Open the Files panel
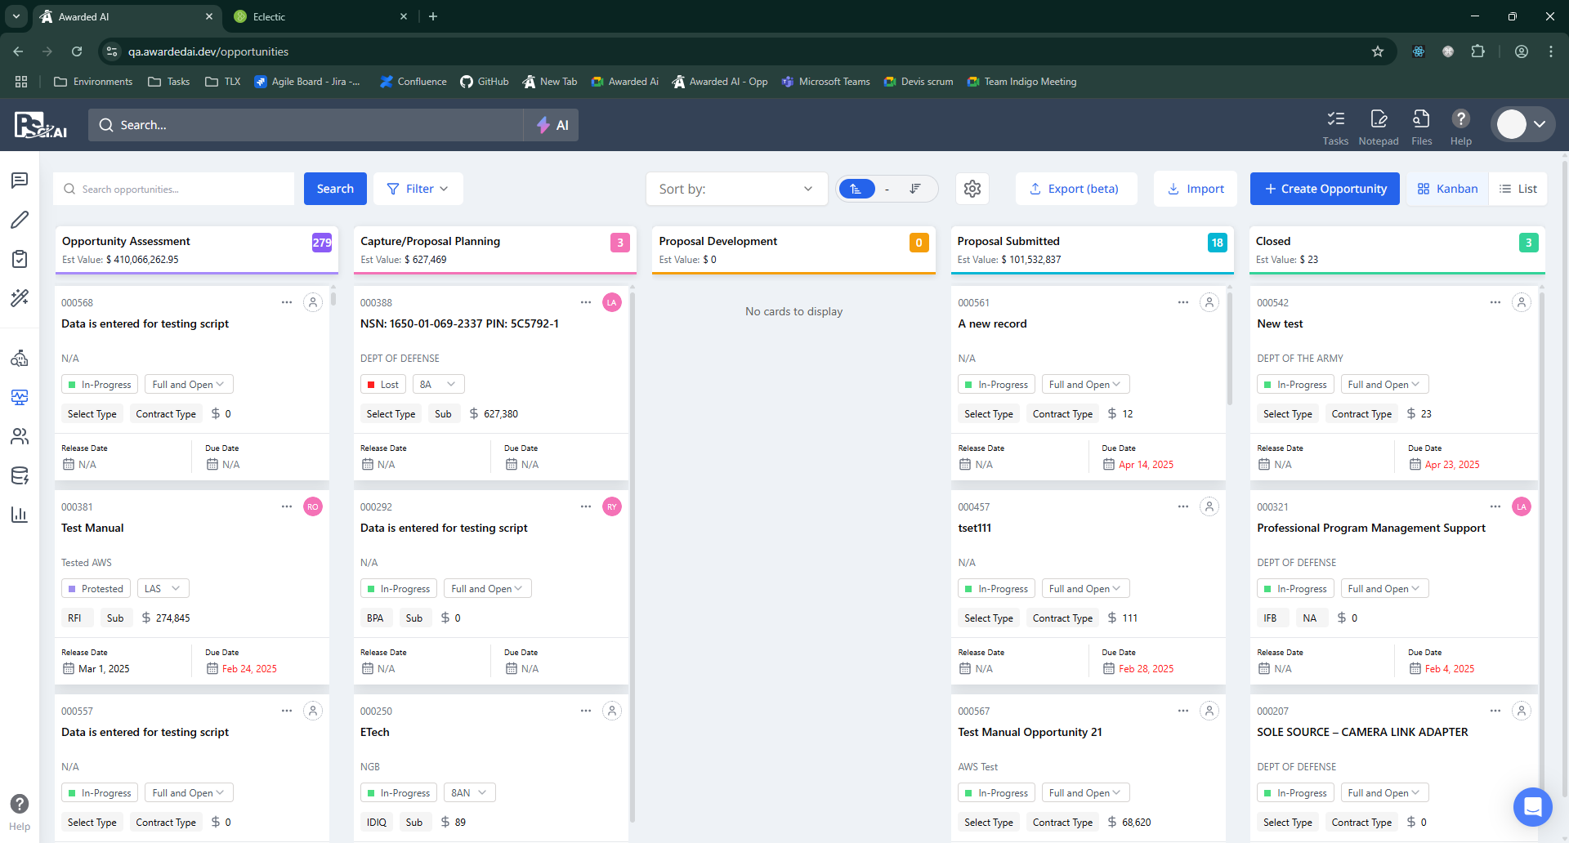Screen dimensions: 1569x843 (1421, 127)
